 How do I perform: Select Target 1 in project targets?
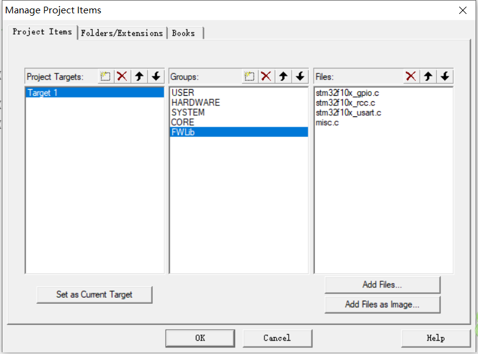point(95,93)
